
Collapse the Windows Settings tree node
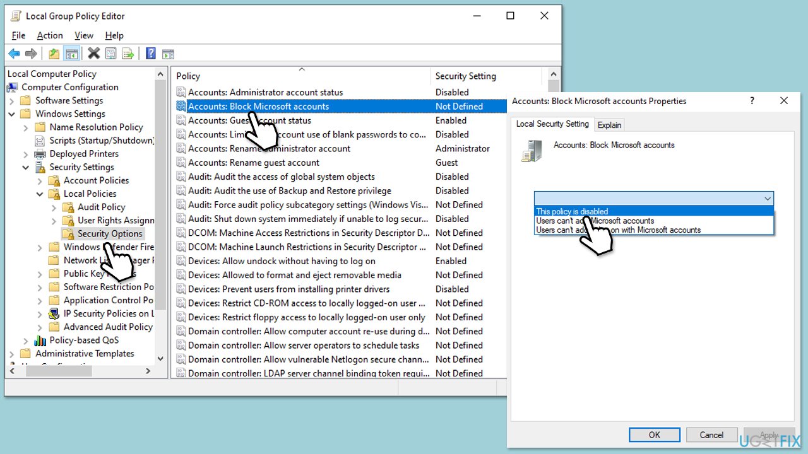click(12, 114)
